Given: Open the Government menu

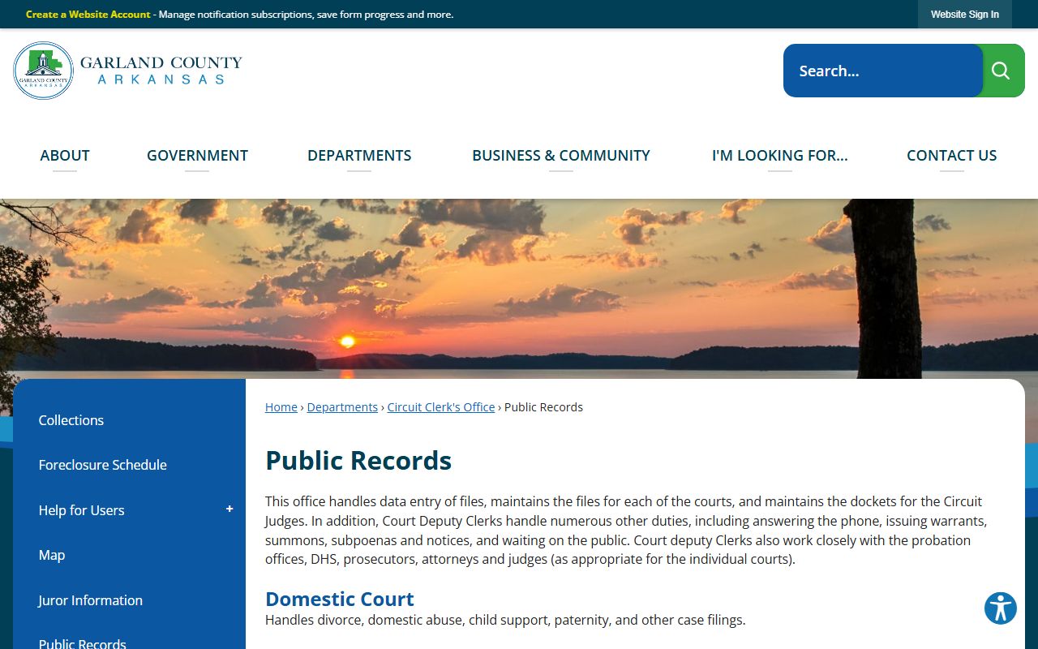Looking at the screenshot, I should pos(197,155).
